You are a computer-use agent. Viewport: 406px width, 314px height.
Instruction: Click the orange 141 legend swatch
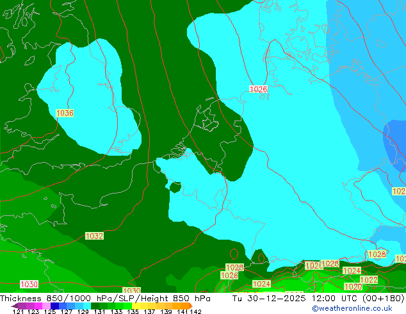pos(184,306)
